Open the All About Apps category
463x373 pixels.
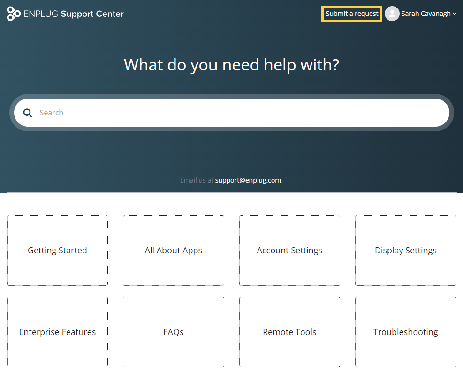click(173, 251)
